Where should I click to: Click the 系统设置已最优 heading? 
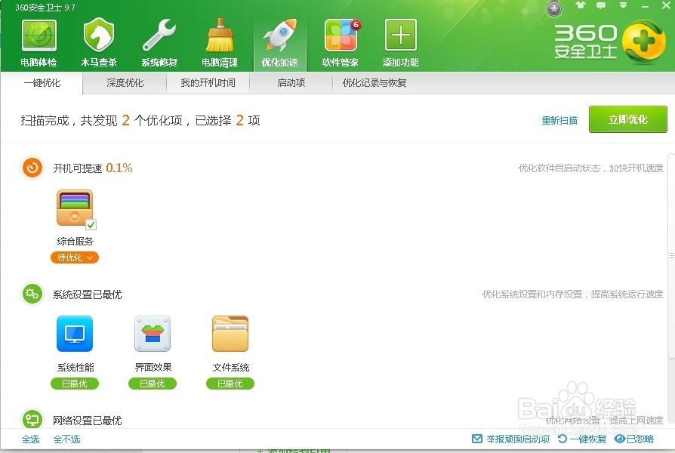[88, 294]
